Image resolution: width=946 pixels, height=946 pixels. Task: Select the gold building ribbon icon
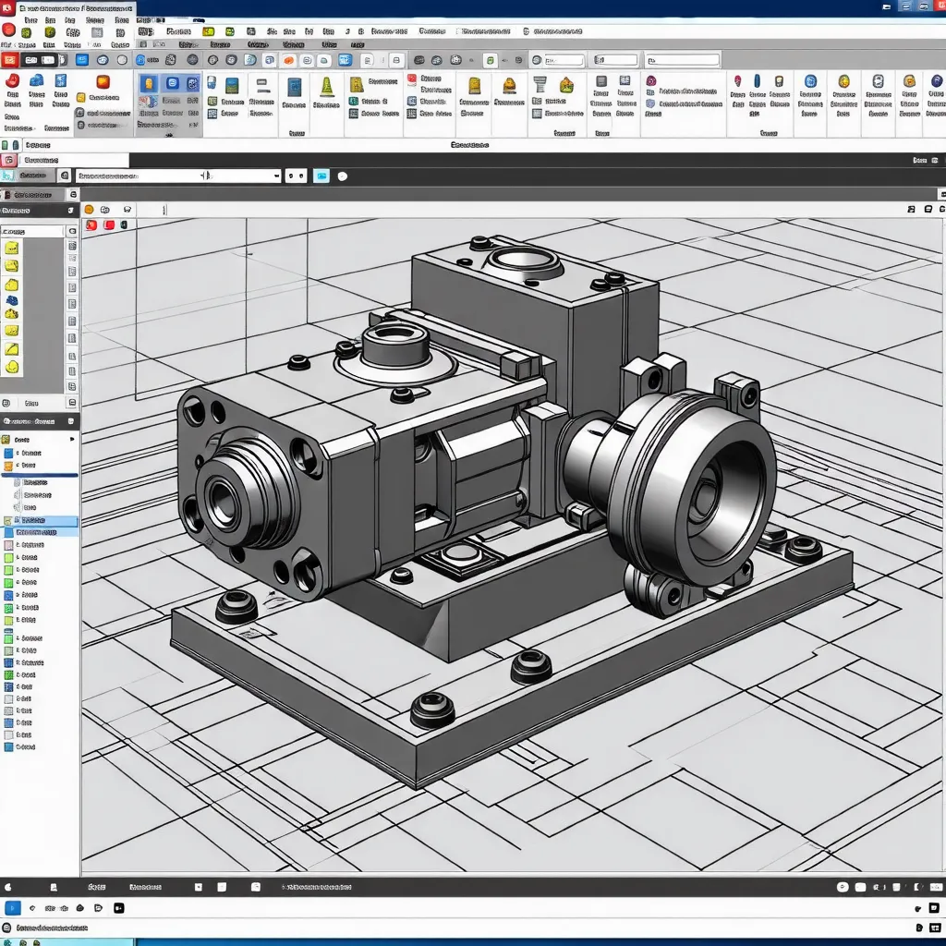point(475,86)
